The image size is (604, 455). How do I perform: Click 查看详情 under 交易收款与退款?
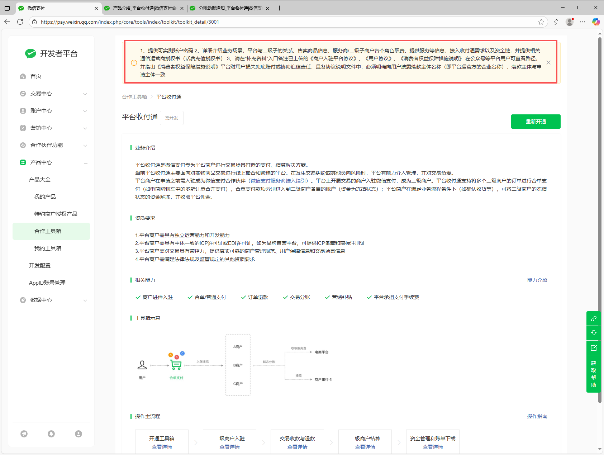[297, 447]
